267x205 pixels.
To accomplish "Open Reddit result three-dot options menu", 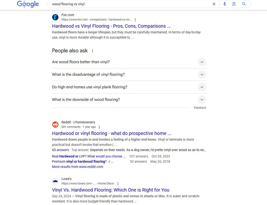I will coord(99,127).
